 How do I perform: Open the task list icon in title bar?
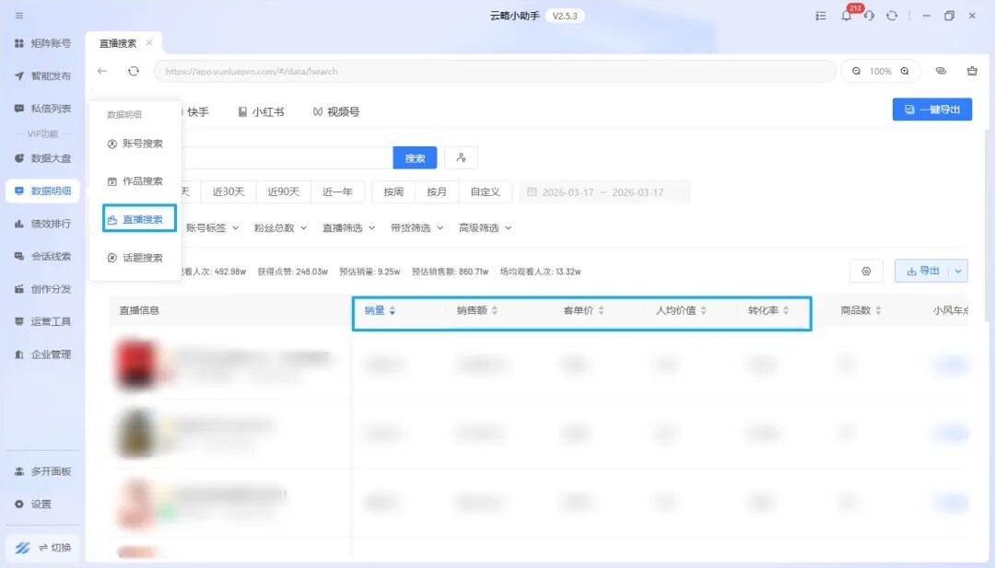coord(821,17)
